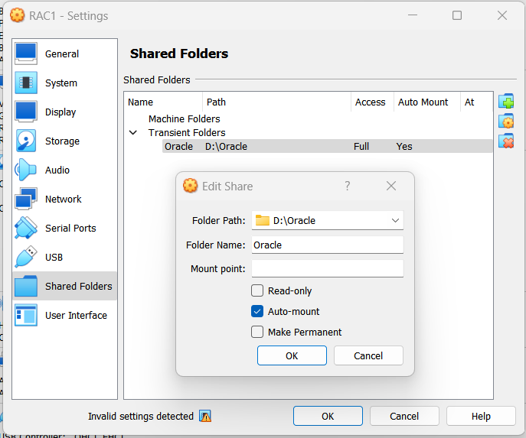526x438 pixels.
Task: Click the remove selected shared folder icon
Action: tap(506, 141)
